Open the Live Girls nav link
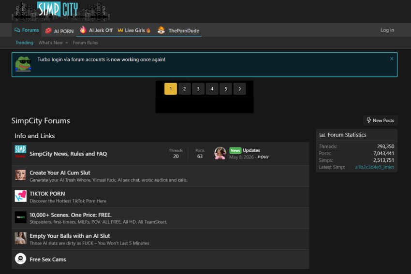Screen dimensions: 411x274 [134, 30]
